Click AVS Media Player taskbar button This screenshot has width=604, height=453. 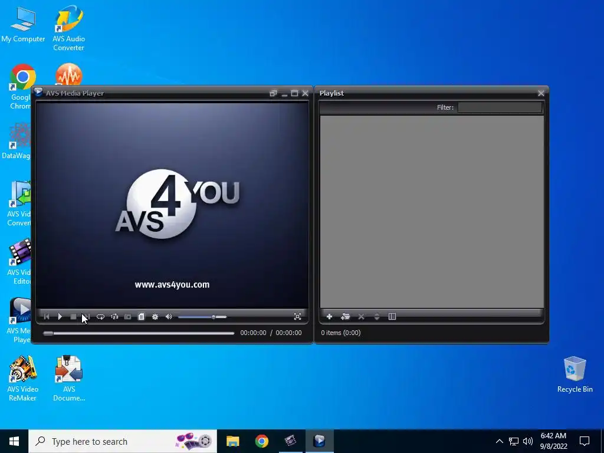pos(319,441)
